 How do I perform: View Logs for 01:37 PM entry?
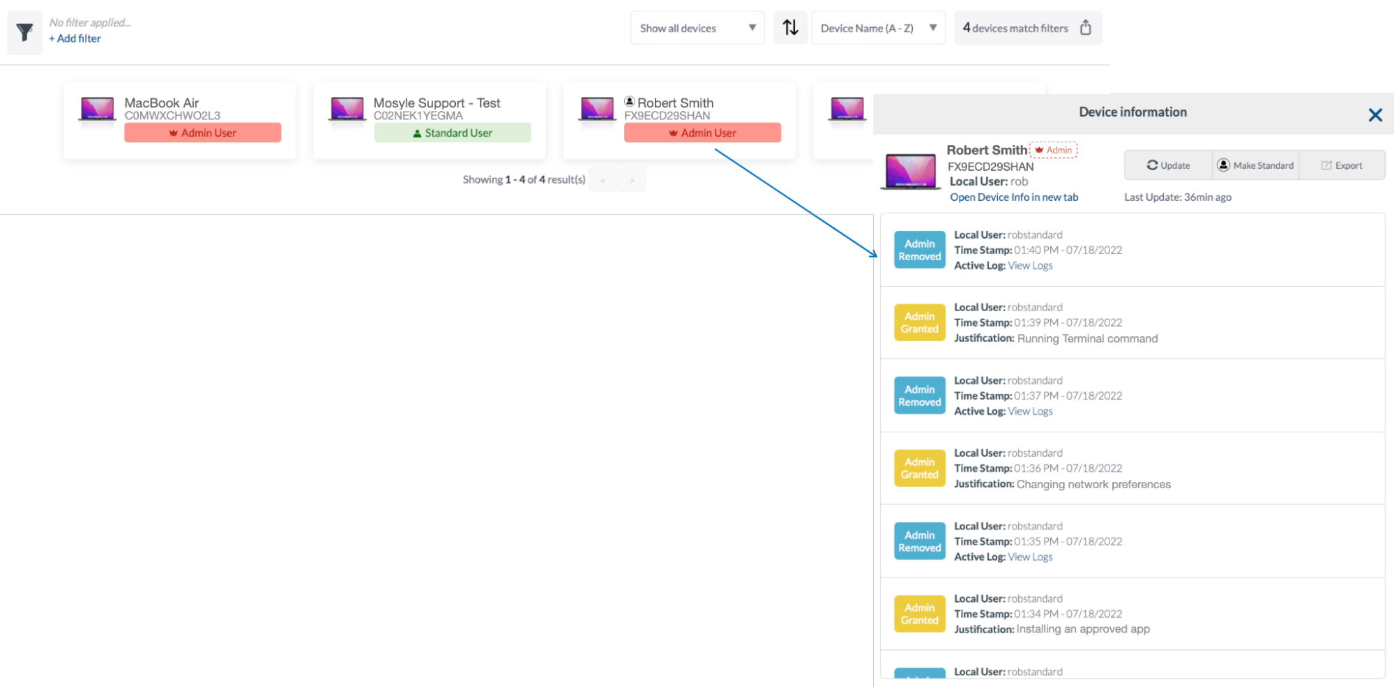click(x=1030, y=412)
